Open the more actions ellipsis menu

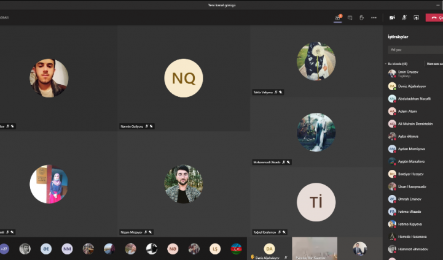374,18
